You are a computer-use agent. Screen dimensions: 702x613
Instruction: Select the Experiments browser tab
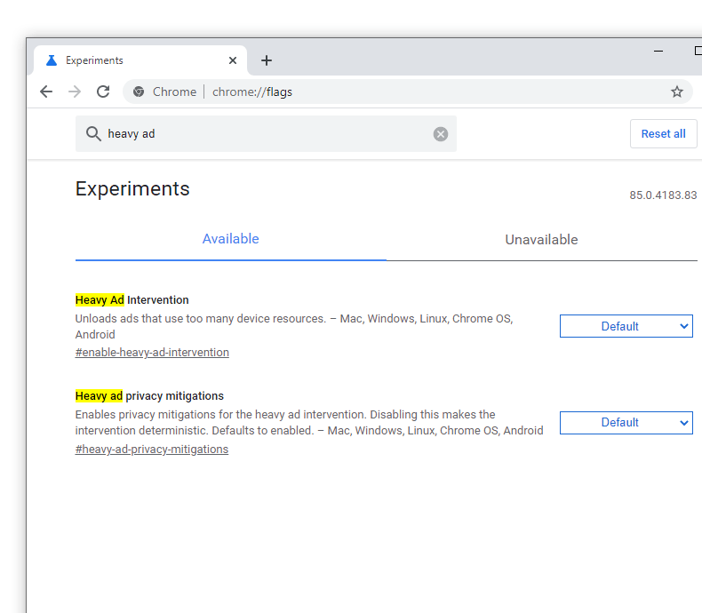coord(133,60)
